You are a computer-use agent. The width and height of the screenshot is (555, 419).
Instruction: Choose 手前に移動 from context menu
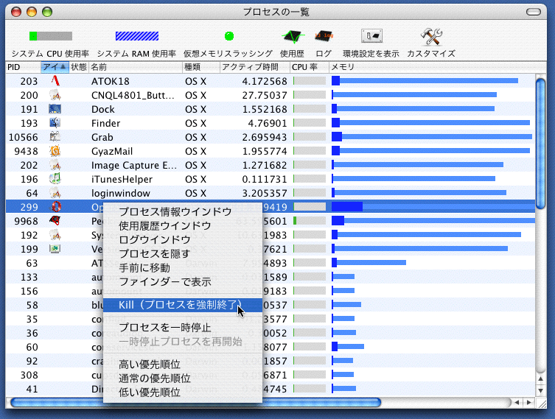point(183,268)
